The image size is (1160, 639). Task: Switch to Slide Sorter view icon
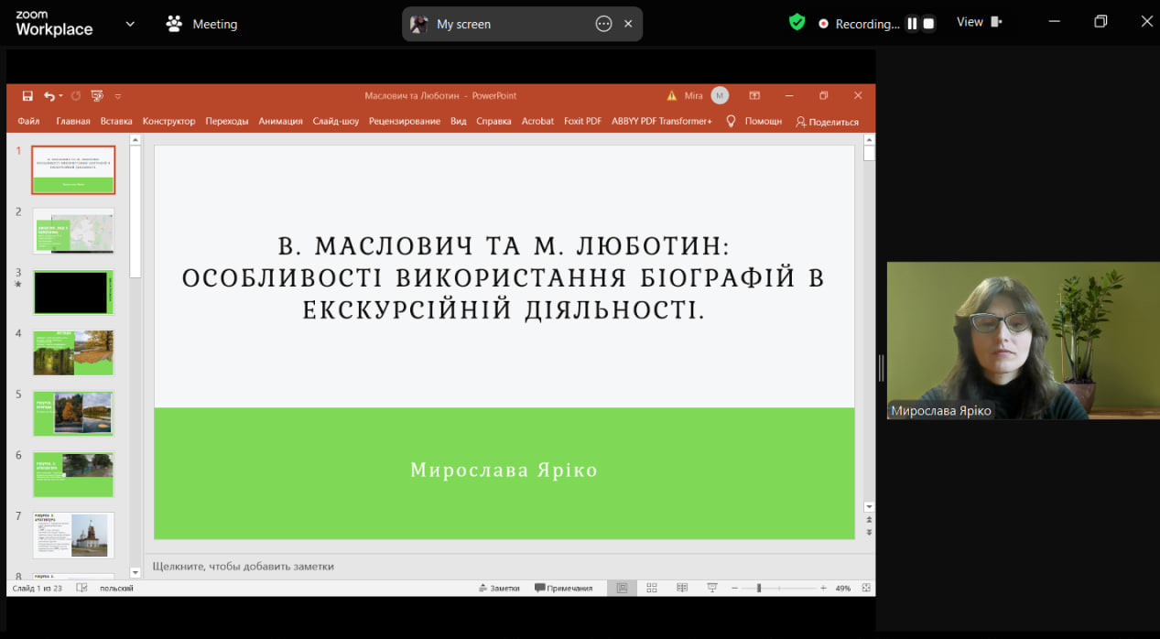tap(652, 588)
